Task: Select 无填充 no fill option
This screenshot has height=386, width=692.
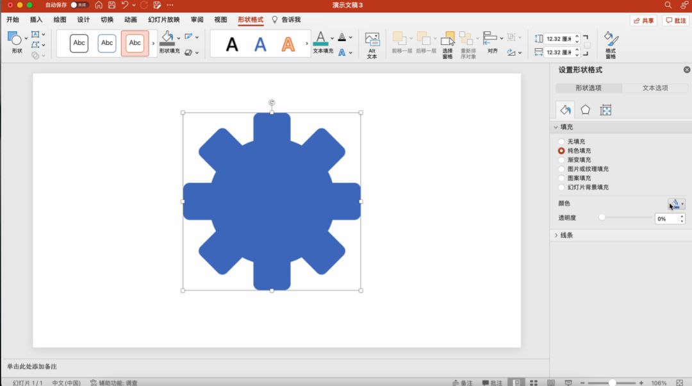Action: coord(561,141)
